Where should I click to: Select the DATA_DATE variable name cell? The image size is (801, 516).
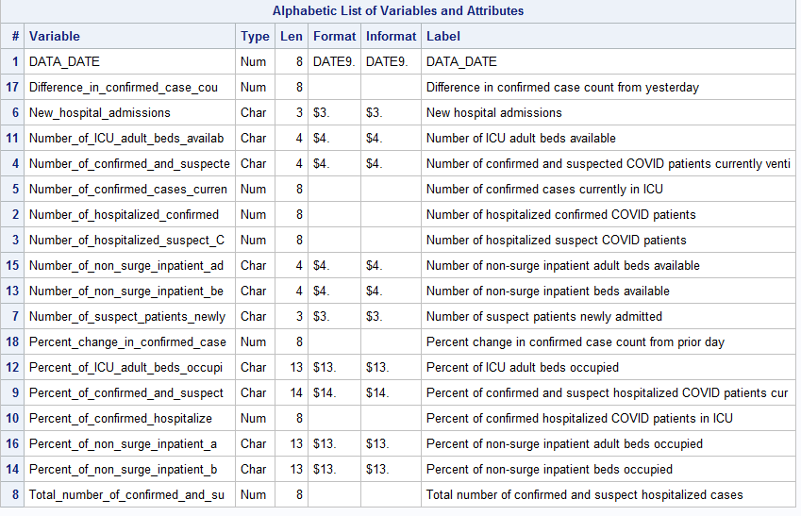(x=64, y=61)
